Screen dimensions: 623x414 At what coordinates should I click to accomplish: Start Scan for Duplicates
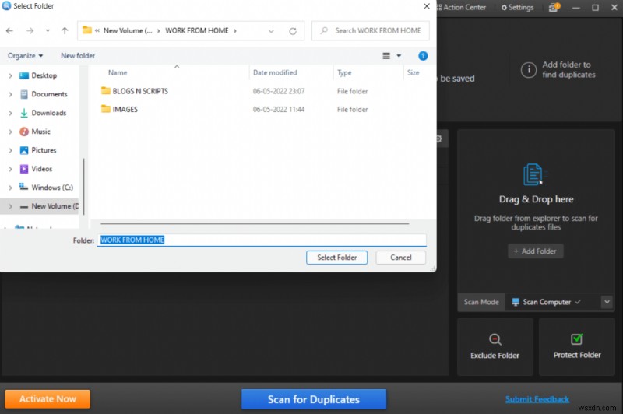click(314, 399)
